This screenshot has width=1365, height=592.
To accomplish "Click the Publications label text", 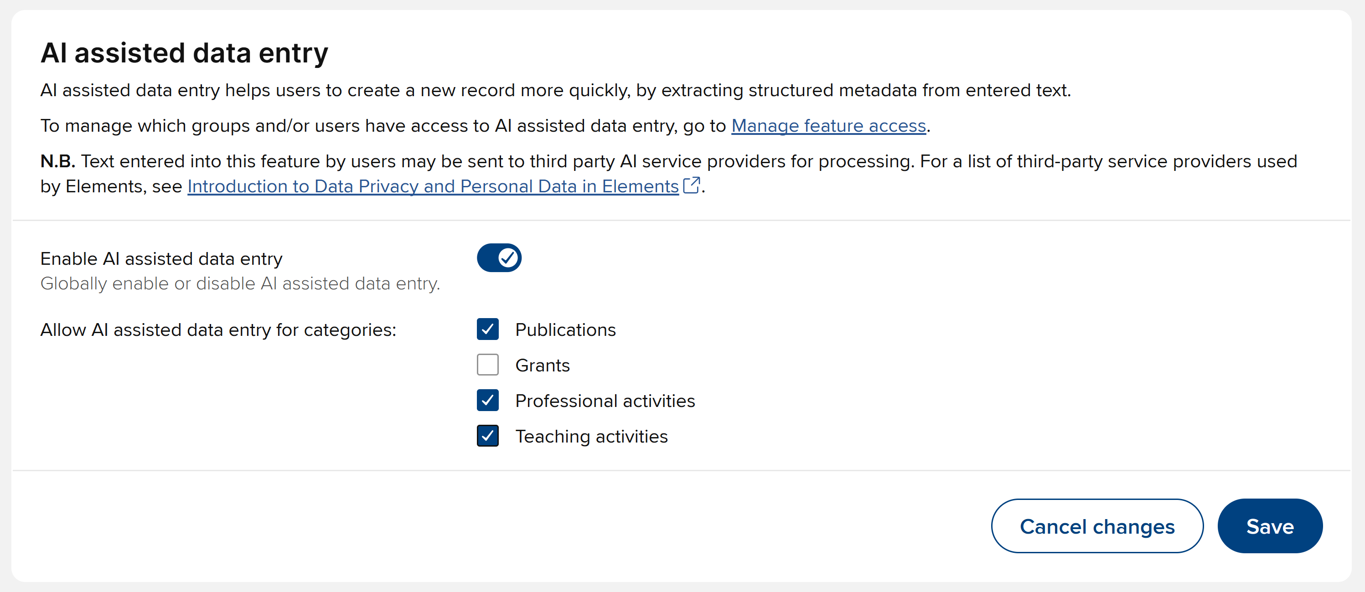I will point(565,330).
